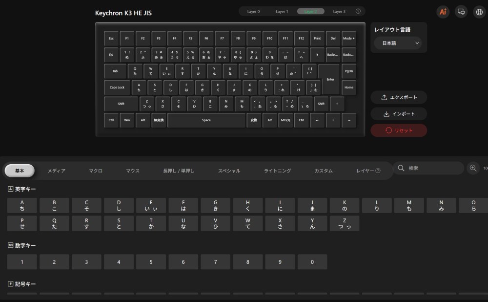This screenshot has width=488, height=302.
Task: Select the PgDn key on the keyboard layout
Action: (x=349, y=71)
